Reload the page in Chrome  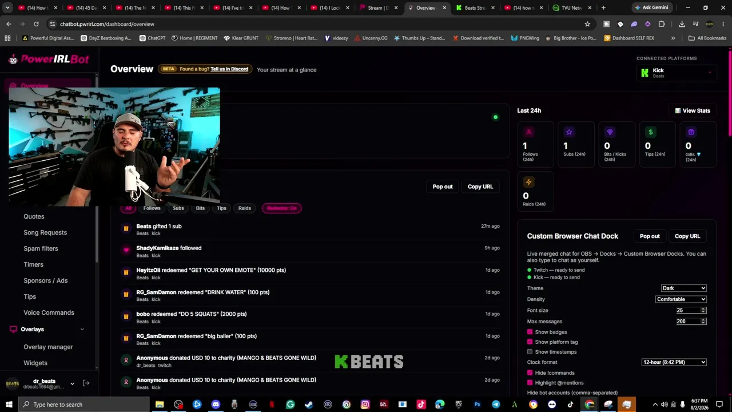[x=36, y=24]
